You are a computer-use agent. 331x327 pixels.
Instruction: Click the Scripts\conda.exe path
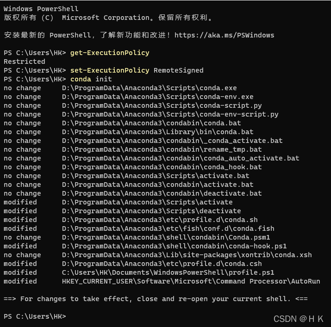coord(149,88)
